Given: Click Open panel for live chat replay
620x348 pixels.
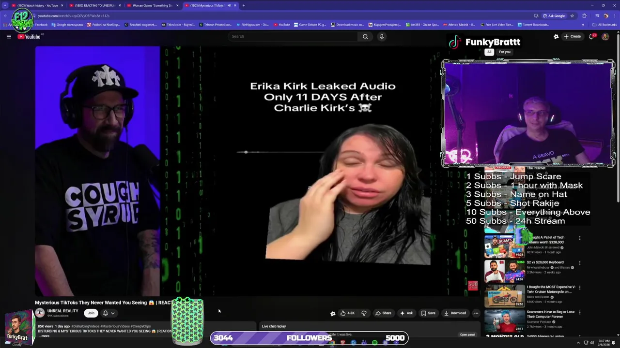Looking at the screenshot, I should click(467, 334).
